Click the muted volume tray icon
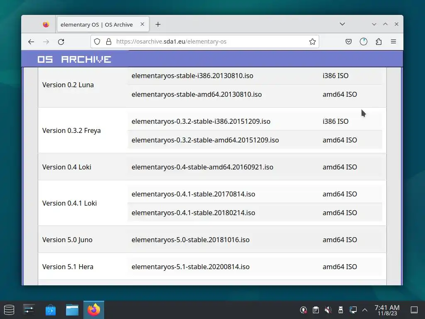The width and height of the screenshot is (425, 319). (x=328, y=310)
